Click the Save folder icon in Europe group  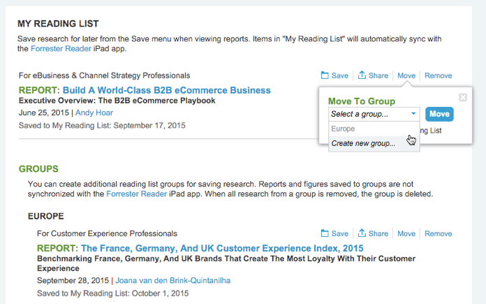[x=325, y=233]
